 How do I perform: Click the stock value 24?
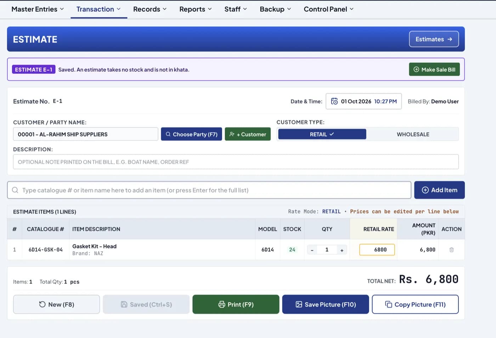292,250
